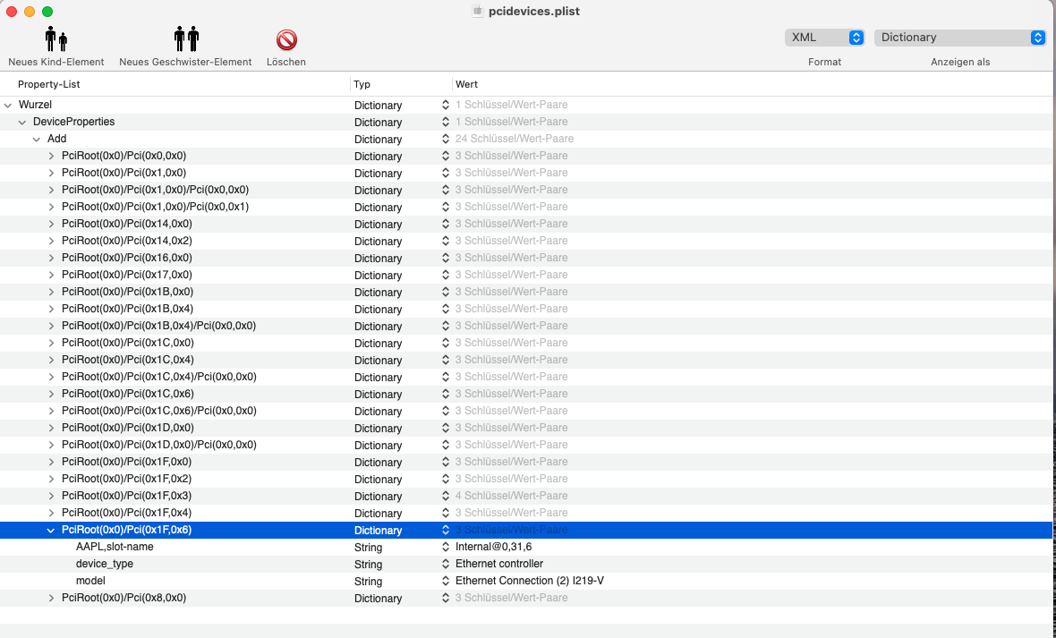Viewport: 1056px width, 638px height.
Task: Click the pcidevices.plist document icon in title
Action: 478,12
